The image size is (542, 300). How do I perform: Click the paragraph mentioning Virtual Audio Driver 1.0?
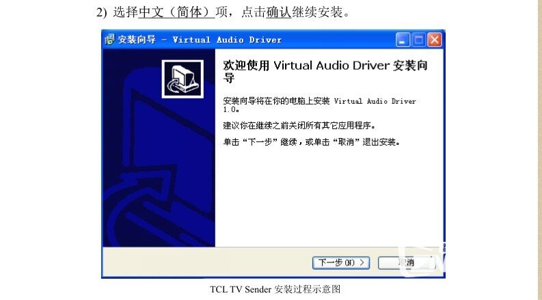(319, 105)
